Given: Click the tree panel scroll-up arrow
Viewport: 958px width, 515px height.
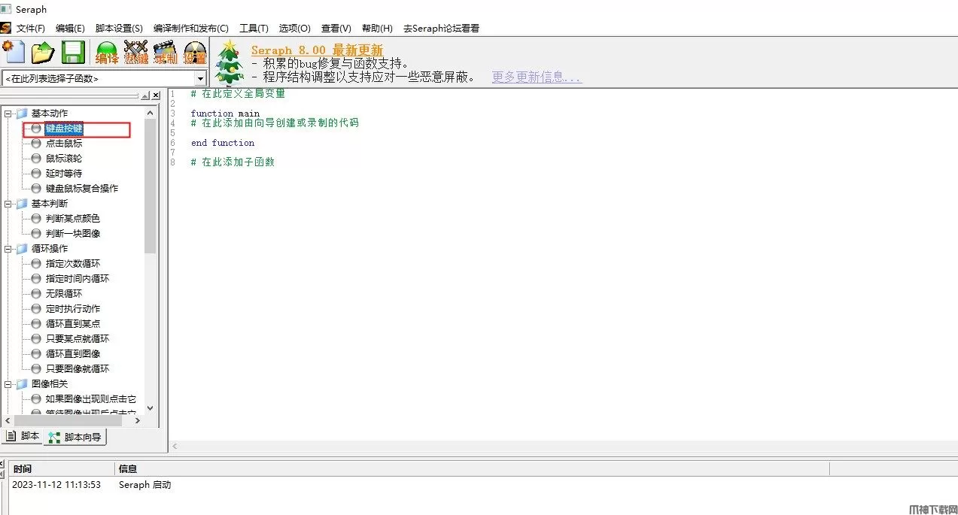Looking at the screenshot, I should (150, 113).
